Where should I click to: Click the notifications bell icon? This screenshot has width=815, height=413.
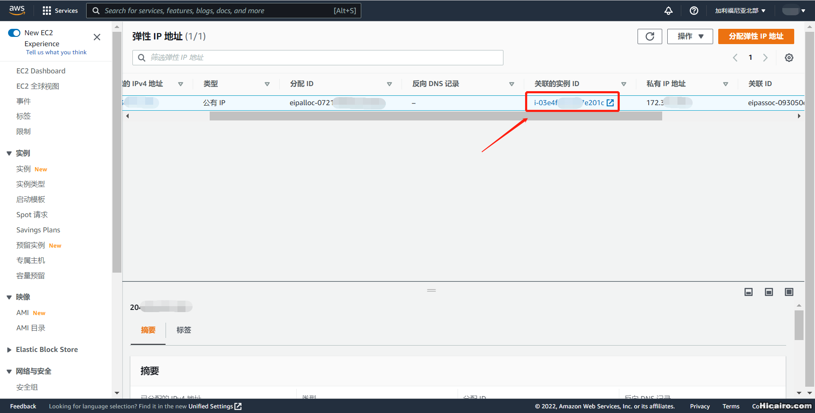(x=669, y=11)
